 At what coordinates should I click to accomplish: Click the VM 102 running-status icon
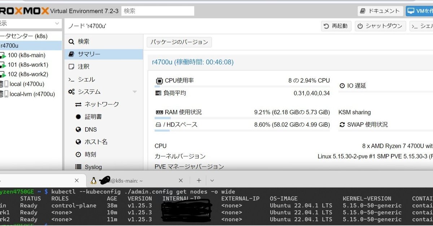coord(3,74)
